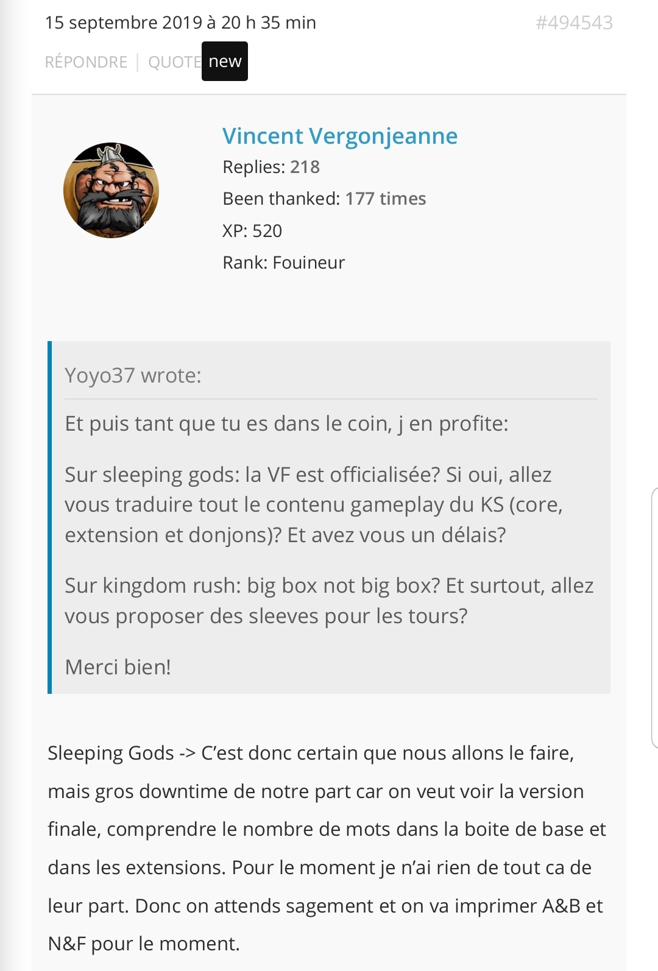The height and width of the screenshot is (971, 658).
Task: Tap the RÉPONDRE link
Action: (86, 62)
